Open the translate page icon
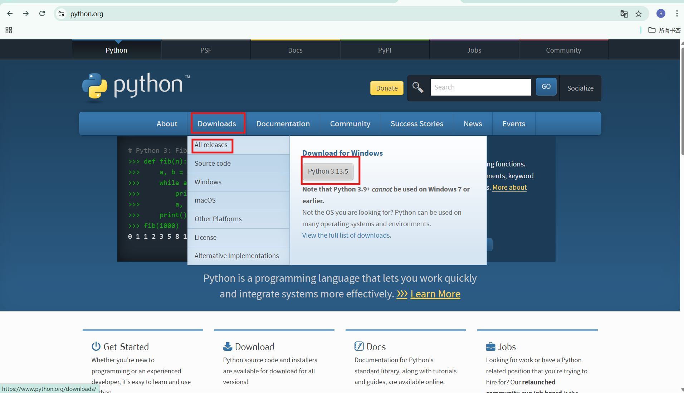Screen dimensions: 684x393 point(624,14)
